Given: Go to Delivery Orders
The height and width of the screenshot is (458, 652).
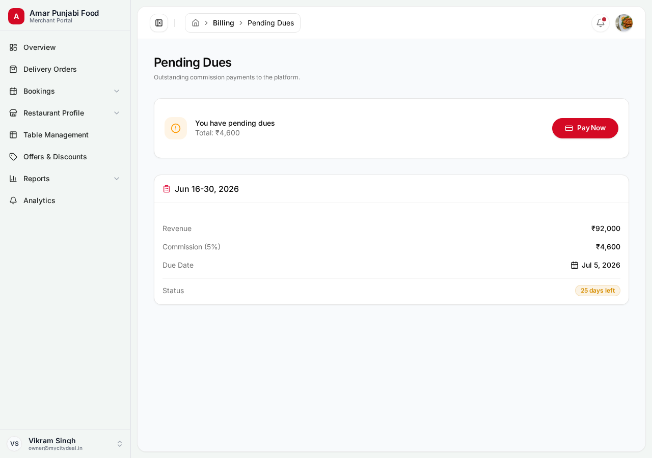Looking at the screenshot, I should click(x=65, y=69).
